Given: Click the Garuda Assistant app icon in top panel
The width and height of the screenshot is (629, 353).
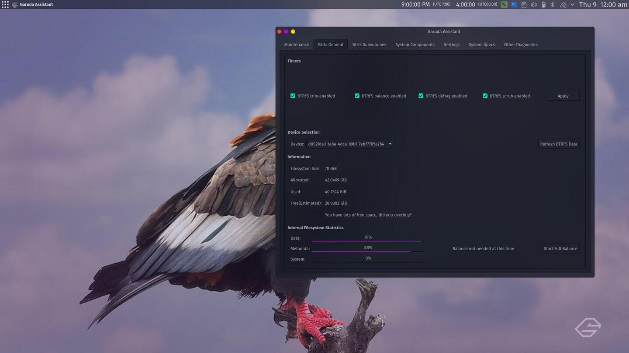Looking at the screenshot, I should pos(15,4).
